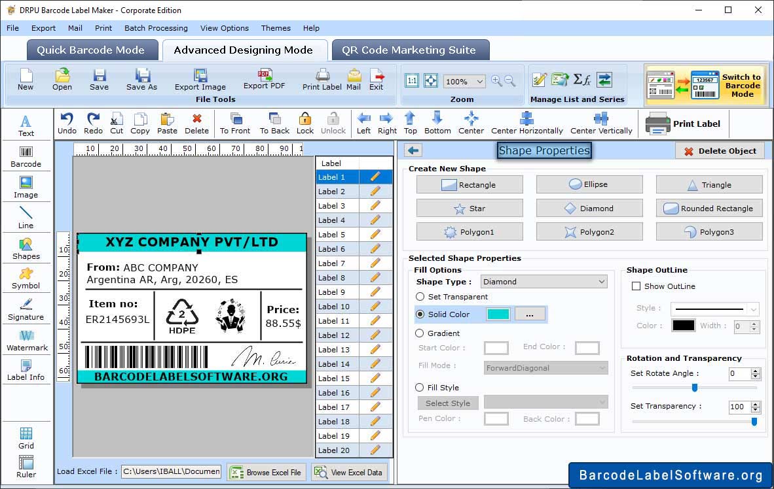
Task: Expand the Shape Type dropdown
Action: (x=544, y=282)
